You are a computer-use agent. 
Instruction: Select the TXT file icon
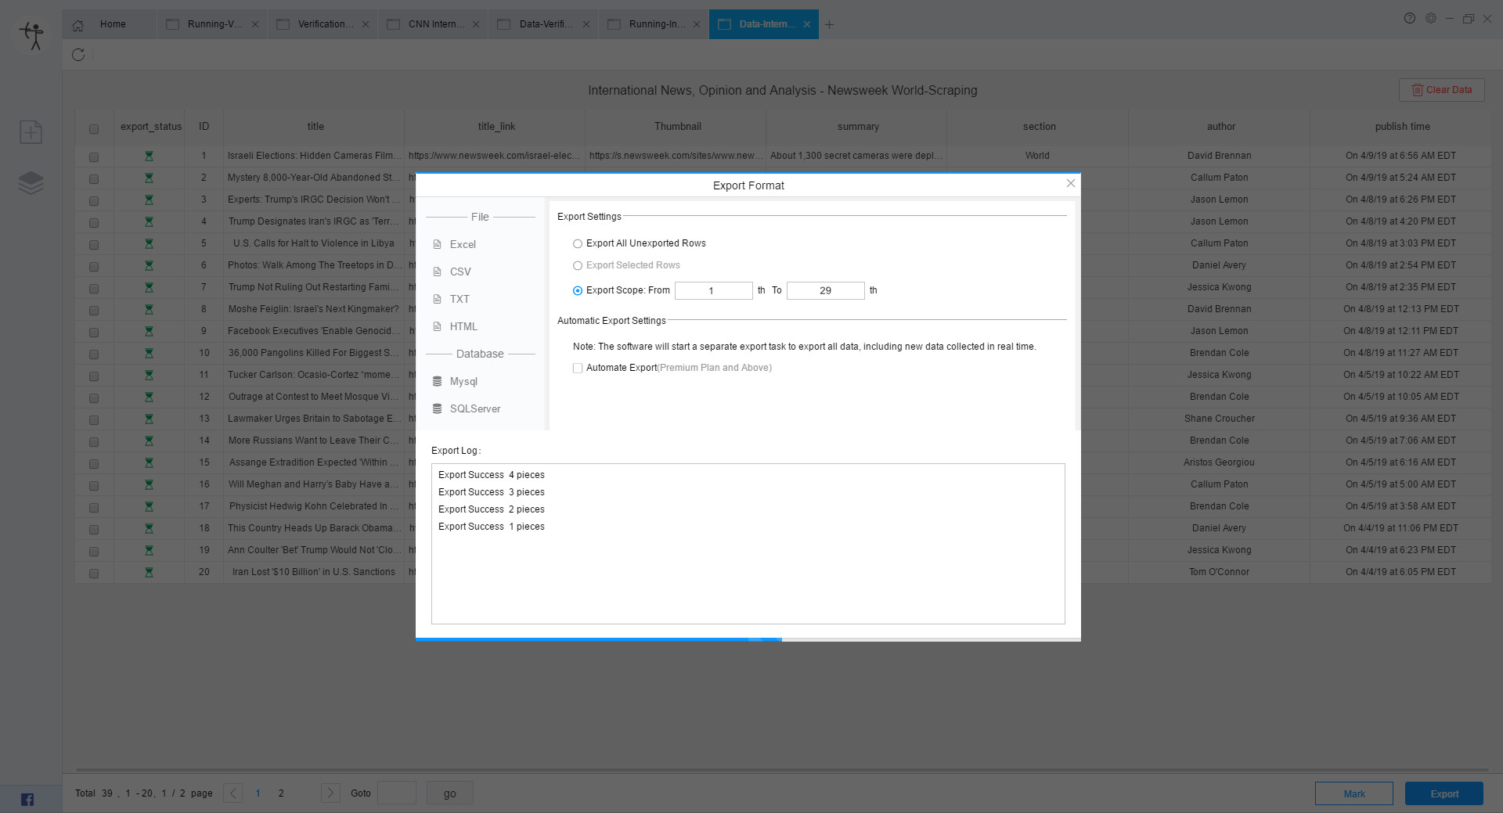438,300
